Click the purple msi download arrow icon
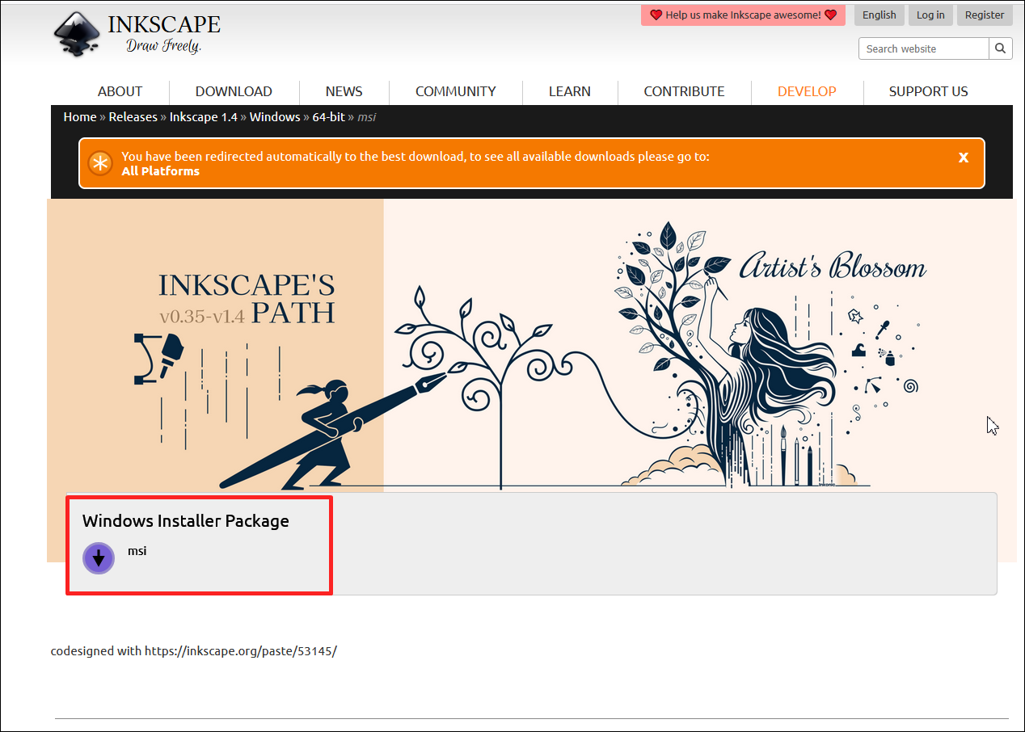1025x732 pixels. 99,557
